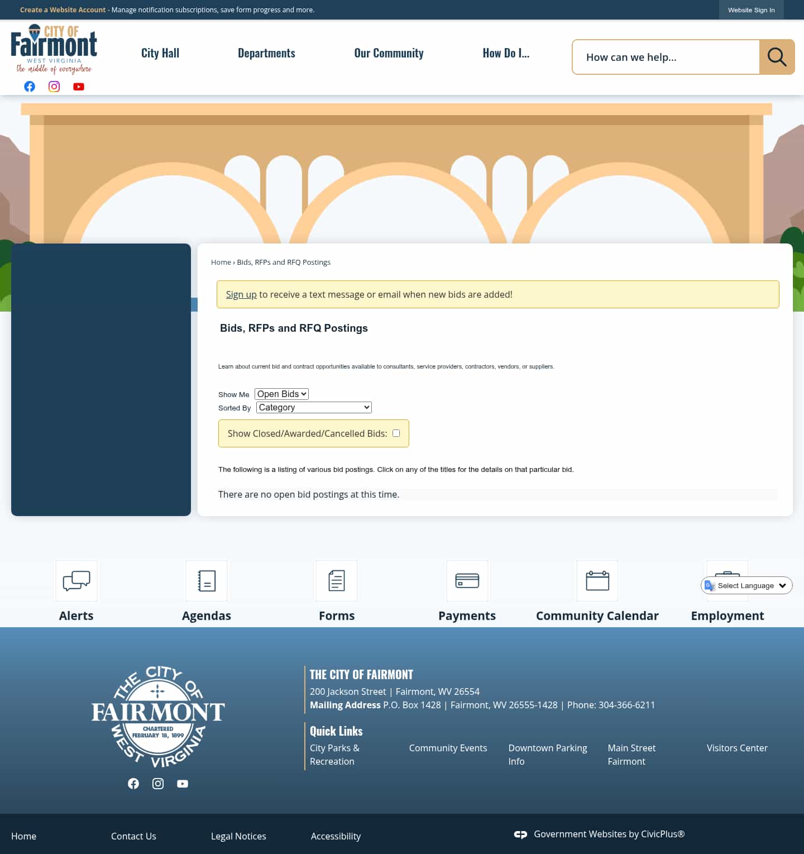
Task: Click the search magnifier button
Action: 777,56
